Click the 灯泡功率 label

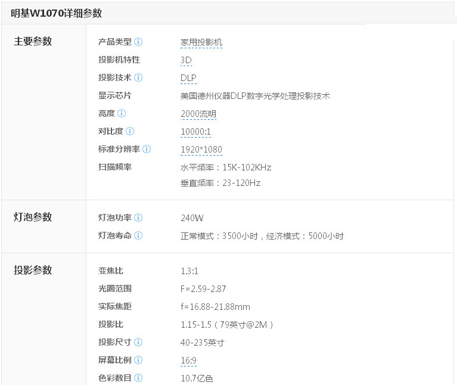point(115,218)
